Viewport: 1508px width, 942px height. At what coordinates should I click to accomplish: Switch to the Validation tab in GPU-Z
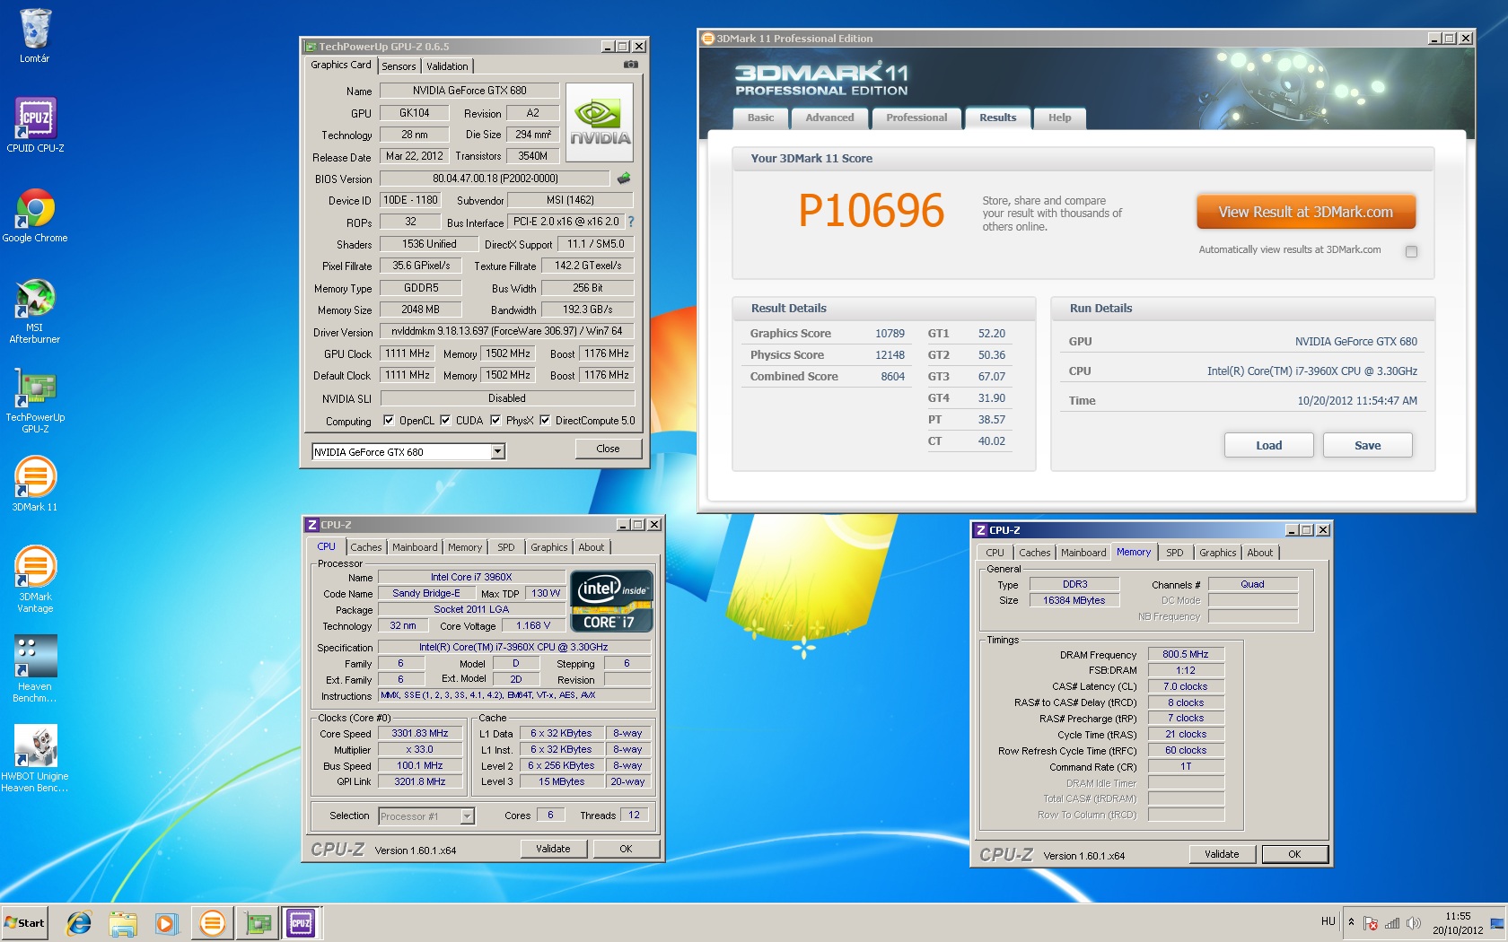point(447,66)
